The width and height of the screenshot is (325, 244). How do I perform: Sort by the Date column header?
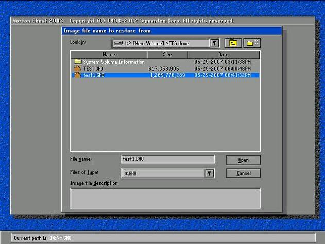[224, 55]
